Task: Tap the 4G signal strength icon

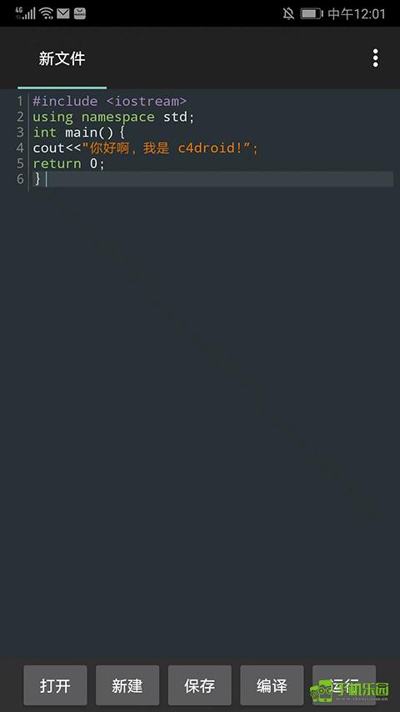Action: coord(25,13)
